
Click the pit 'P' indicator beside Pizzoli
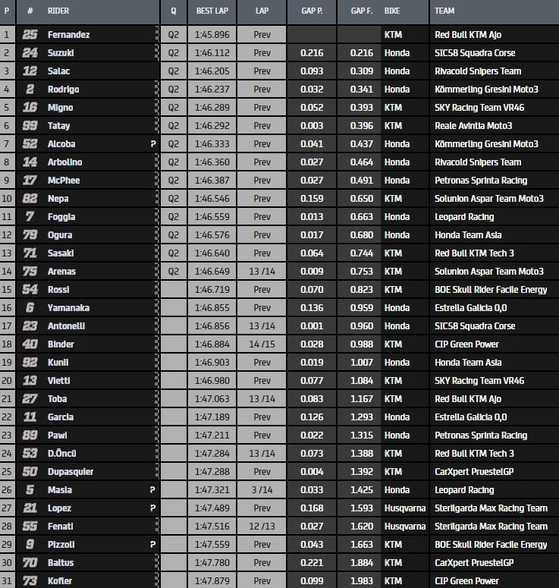pyautogui.click(x=153, y=545)
